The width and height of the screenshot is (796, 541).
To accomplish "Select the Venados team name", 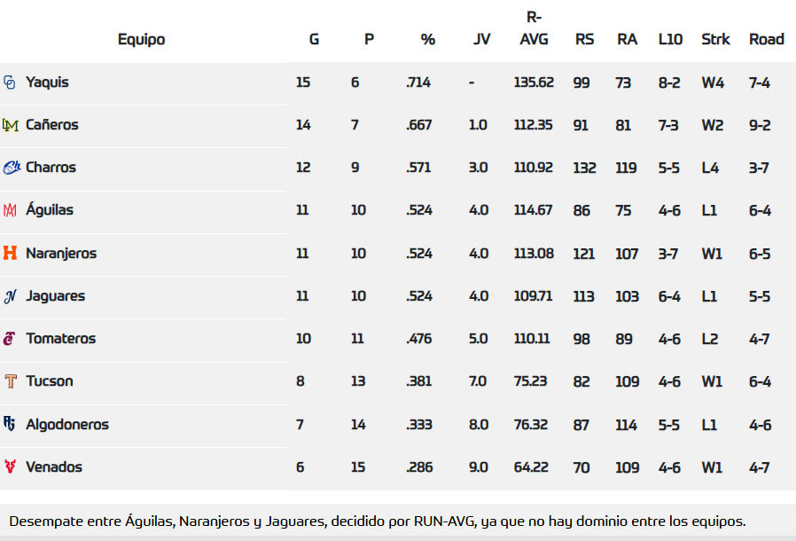I will pos(54,467).
